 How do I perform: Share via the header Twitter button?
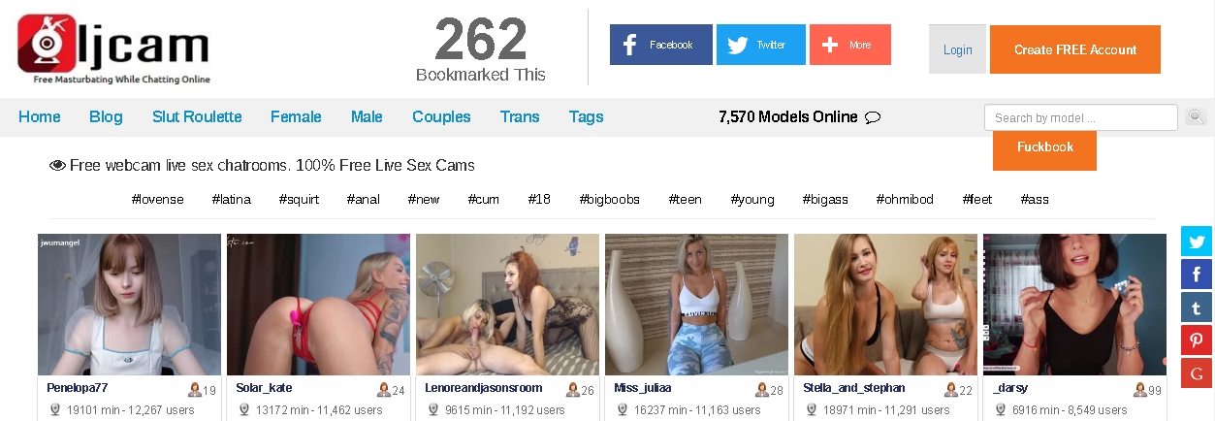pos(760,45)
